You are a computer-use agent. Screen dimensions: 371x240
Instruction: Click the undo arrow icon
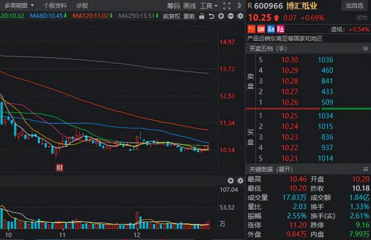(x=211, y=16)
